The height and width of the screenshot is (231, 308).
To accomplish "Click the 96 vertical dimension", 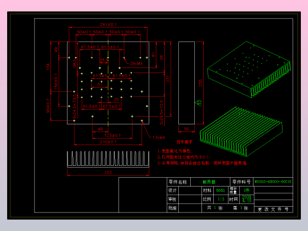I will [x=162, y=57].
